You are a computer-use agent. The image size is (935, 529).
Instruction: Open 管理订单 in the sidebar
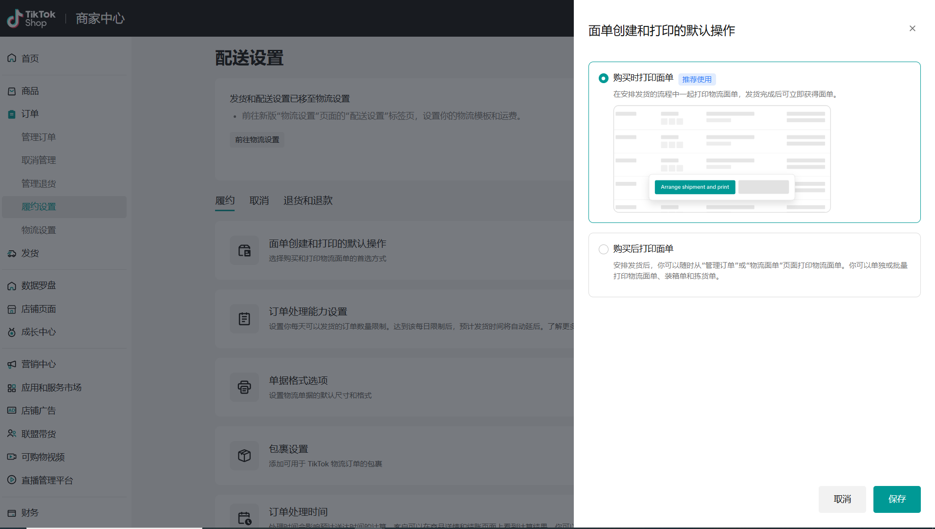pos(39,137)
